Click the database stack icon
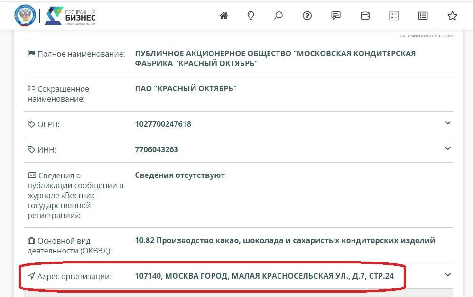473x297 pixels. [365, 16]
